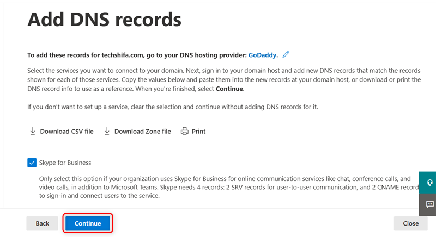Click the Download CSV file text
This screenshot has height=237, width=436.
66,132
